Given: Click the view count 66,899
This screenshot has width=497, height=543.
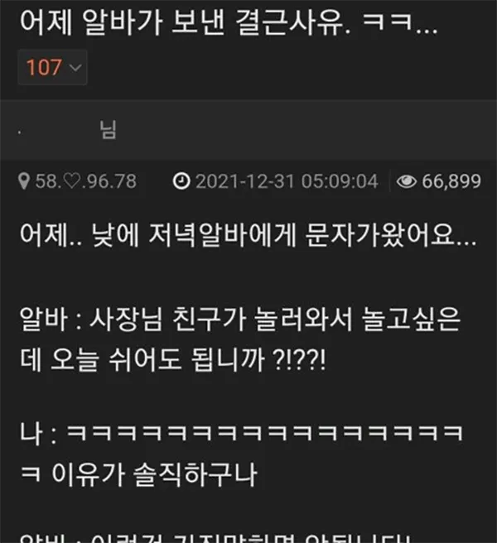Looking at the screenshot, I should pos(451,181).
